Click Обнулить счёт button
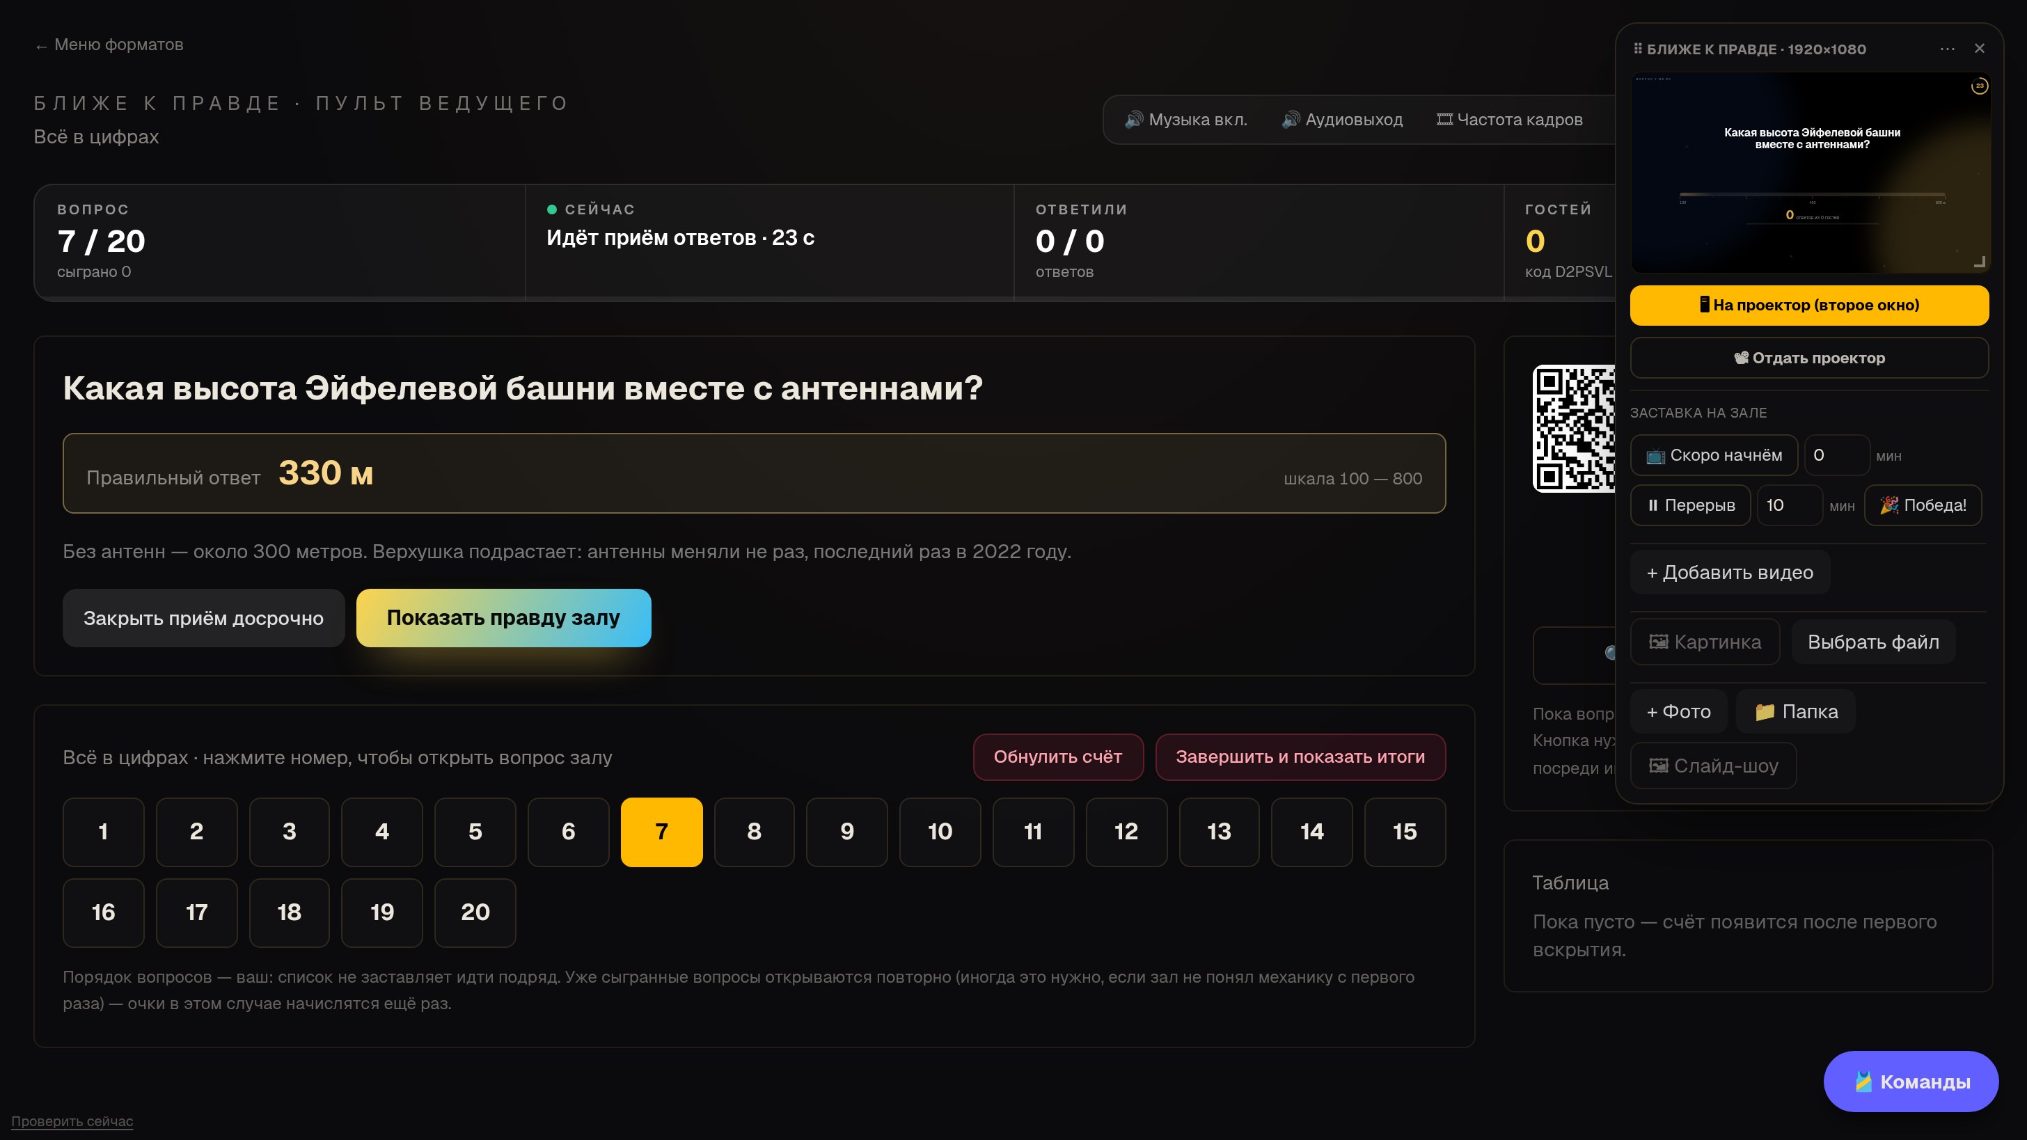The width and height of the screenshot is (2027, 1140). 1057,757
